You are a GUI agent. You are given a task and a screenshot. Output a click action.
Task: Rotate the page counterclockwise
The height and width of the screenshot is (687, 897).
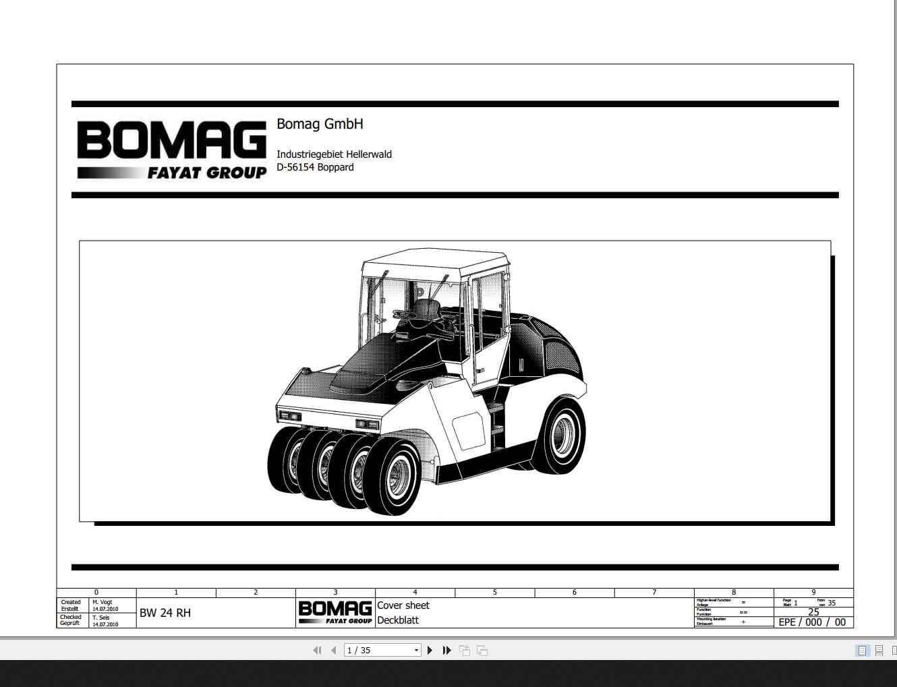click(x=465, y=650)
